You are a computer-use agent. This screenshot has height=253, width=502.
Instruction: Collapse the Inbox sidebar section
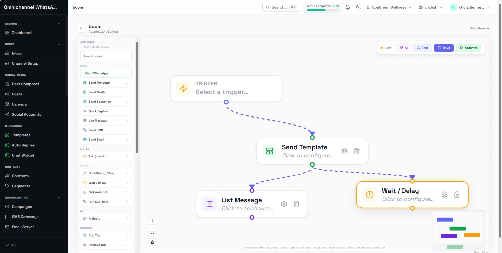point(59,44)
